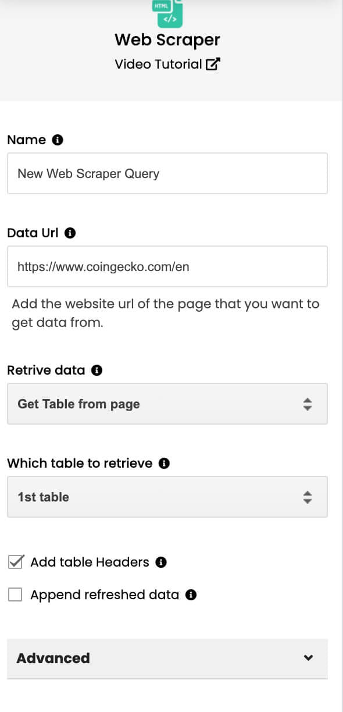
Task: Click the info icon beside Which table to retrieve
Action: pos(165,463)
